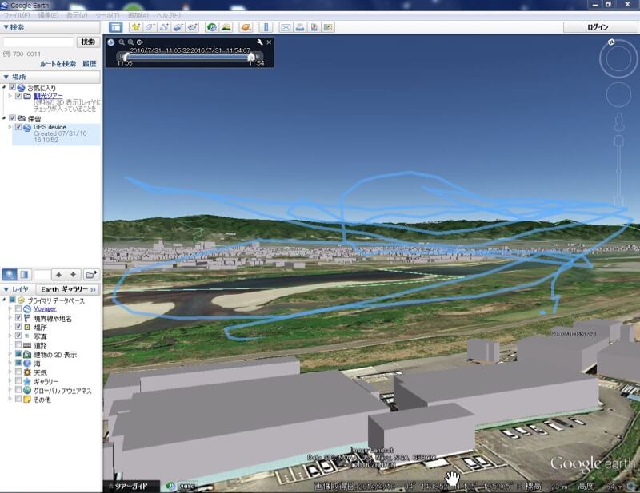Select the add path tool
This screenshot has height=493, width=640.
coord(164,27)
